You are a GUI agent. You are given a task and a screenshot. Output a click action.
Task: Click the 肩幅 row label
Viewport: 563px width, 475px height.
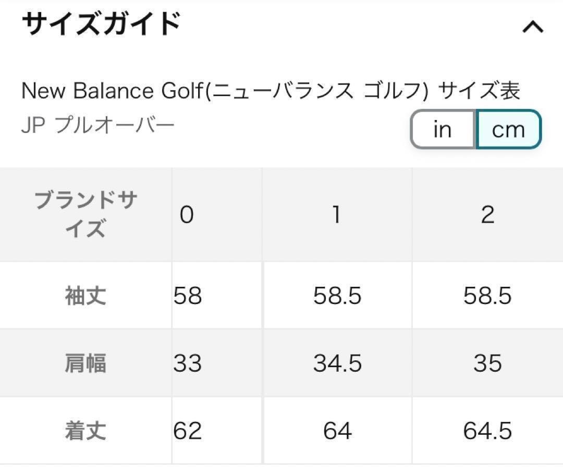[x=85, y=363]
